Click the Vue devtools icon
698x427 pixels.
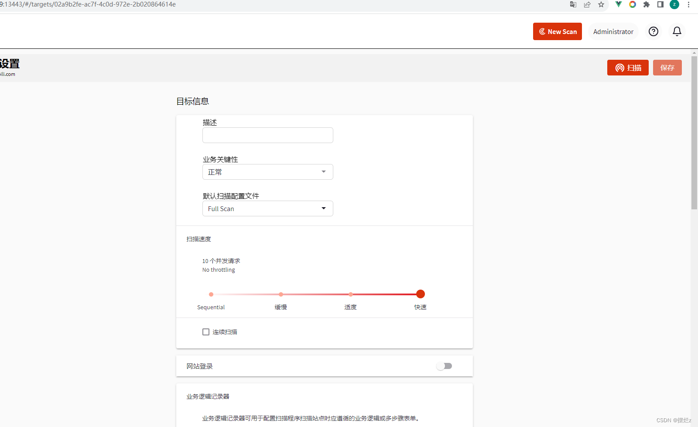[618, 4]
